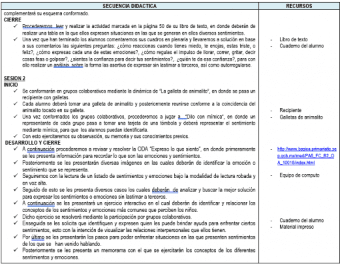Click checkmark bullet before 'Dicho ejercicio se resolverá'

pyautogui.click(x=15, y=217)
